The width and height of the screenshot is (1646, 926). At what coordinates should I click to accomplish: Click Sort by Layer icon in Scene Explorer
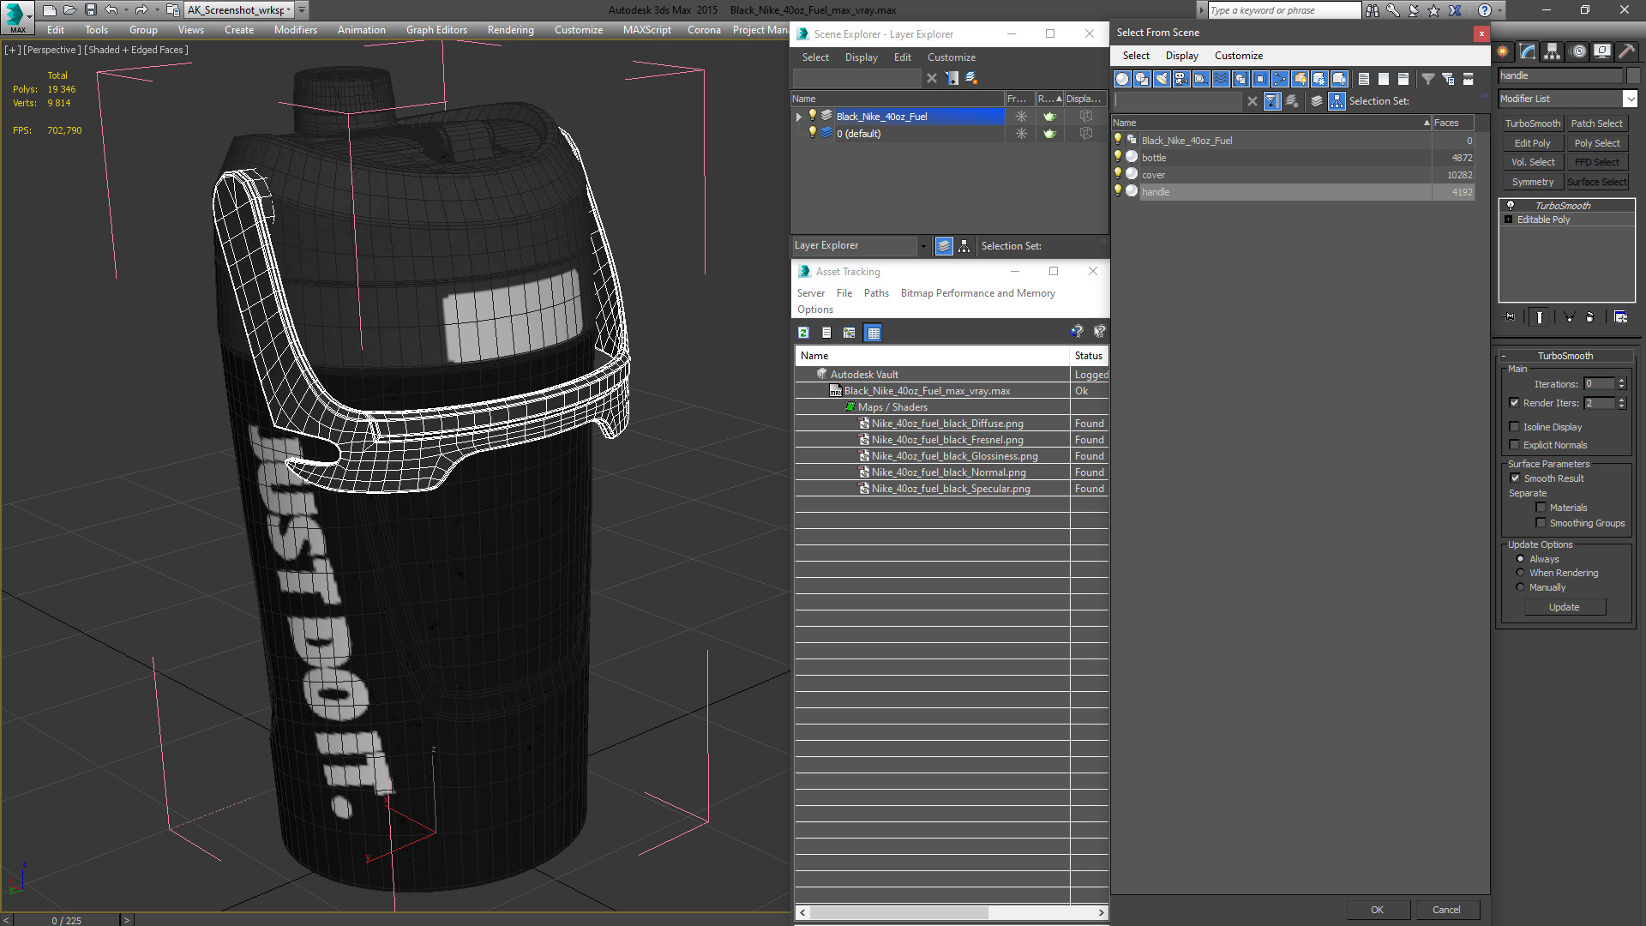(x=944, y=246)
